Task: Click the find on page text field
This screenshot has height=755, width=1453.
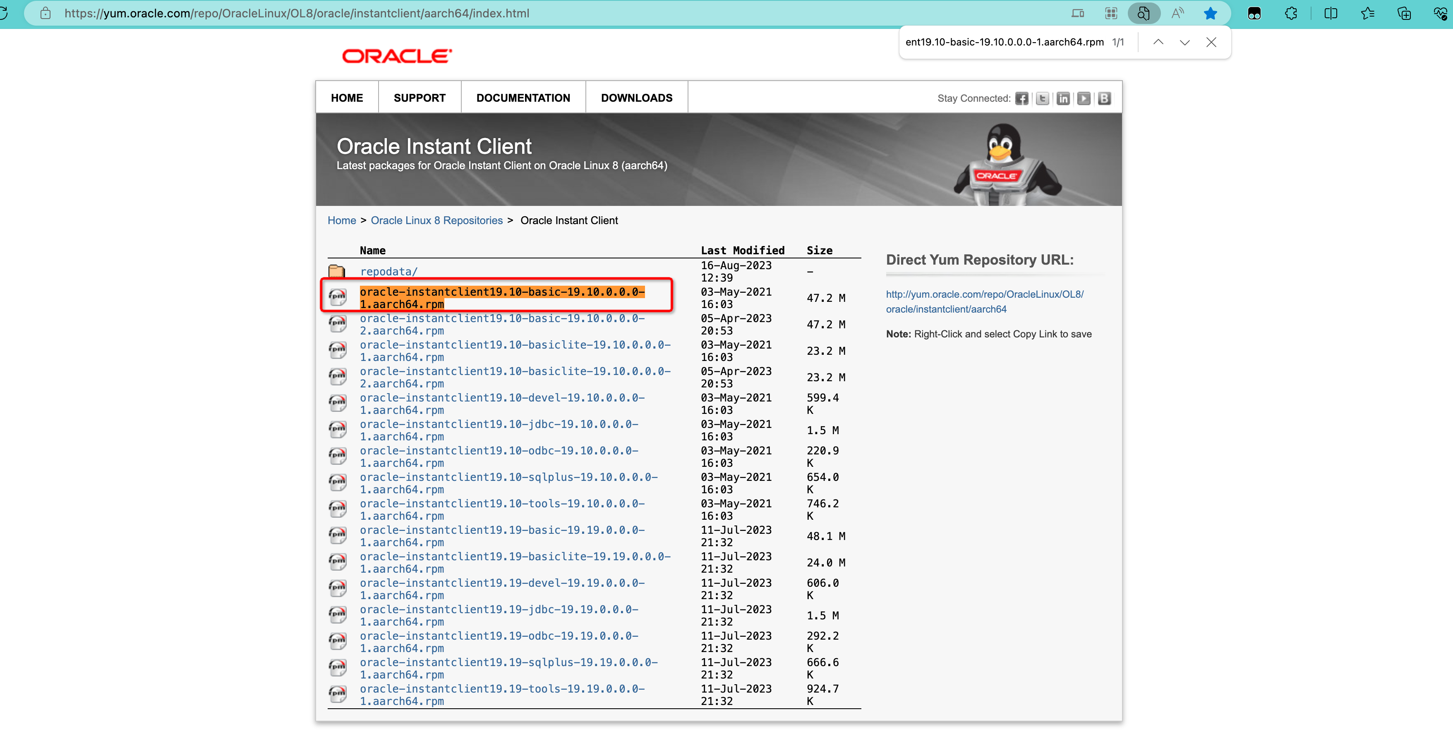Action: pos(1004,42)
